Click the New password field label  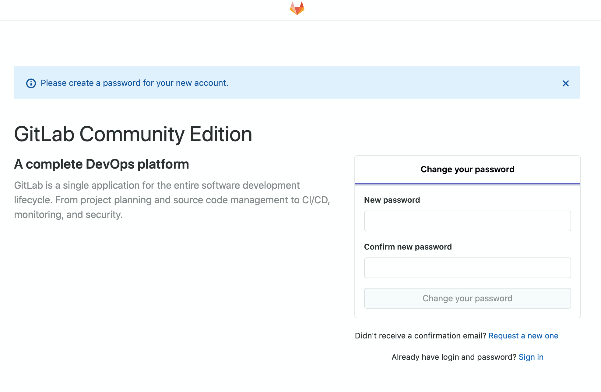(x=392, y=200)
